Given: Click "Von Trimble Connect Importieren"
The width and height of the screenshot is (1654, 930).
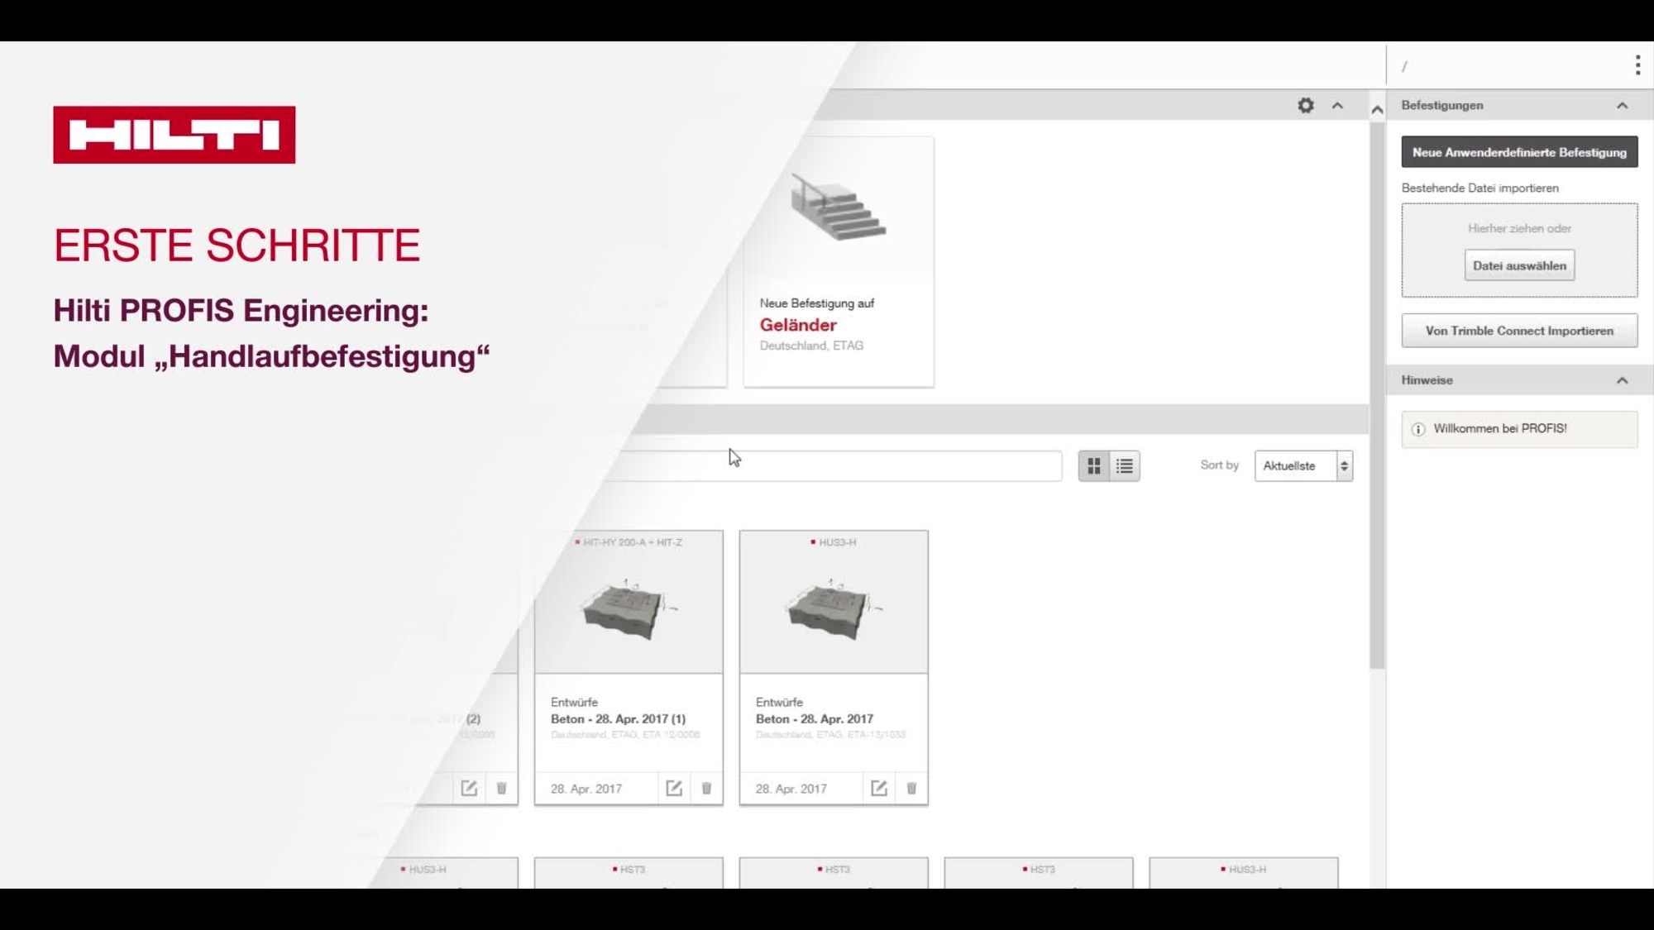Looking at the screenshot, I should click(1519, 330).
